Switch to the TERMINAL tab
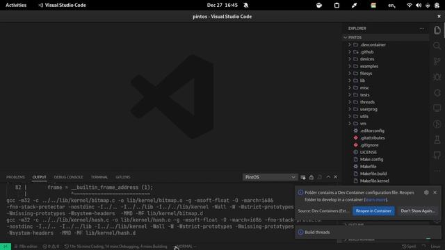 tap(99, 177)
